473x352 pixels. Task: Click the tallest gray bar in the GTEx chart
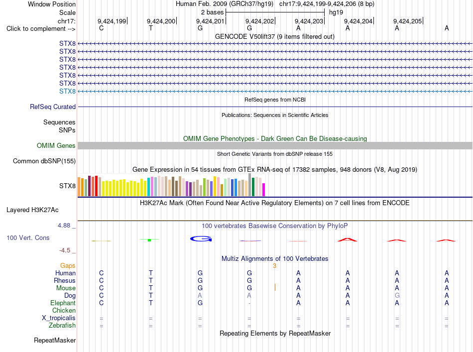tap(250, 185)
